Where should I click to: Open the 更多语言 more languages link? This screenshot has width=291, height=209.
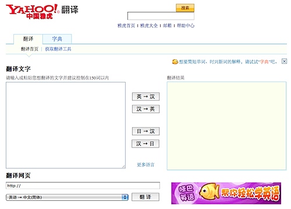(x=145, y=165)
